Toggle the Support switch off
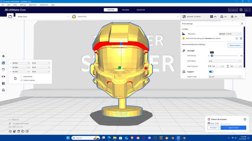 (x=211, y=72)
